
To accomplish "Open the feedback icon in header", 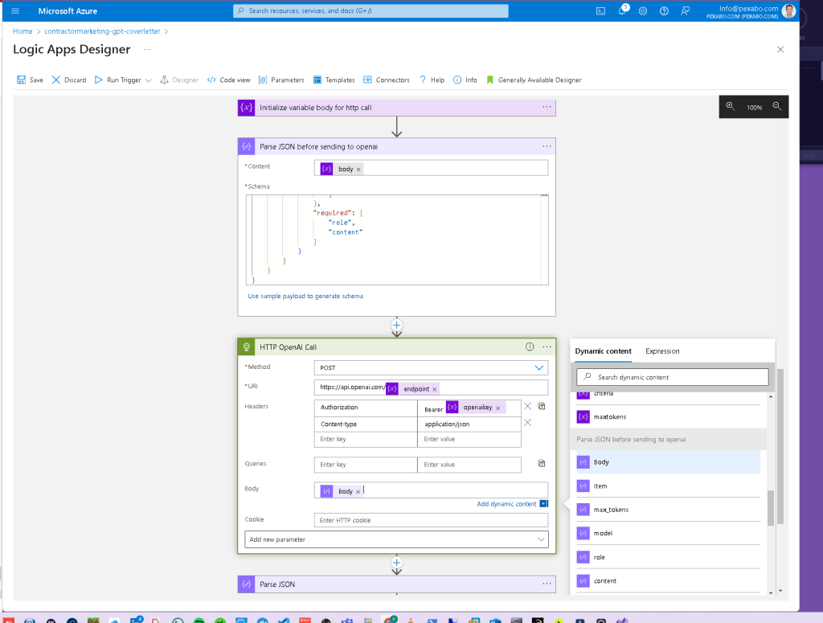I will (x=686, y=10).
